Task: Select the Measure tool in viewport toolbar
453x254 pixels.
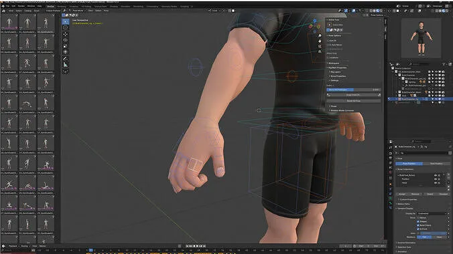Action: [x=66, y=65]
